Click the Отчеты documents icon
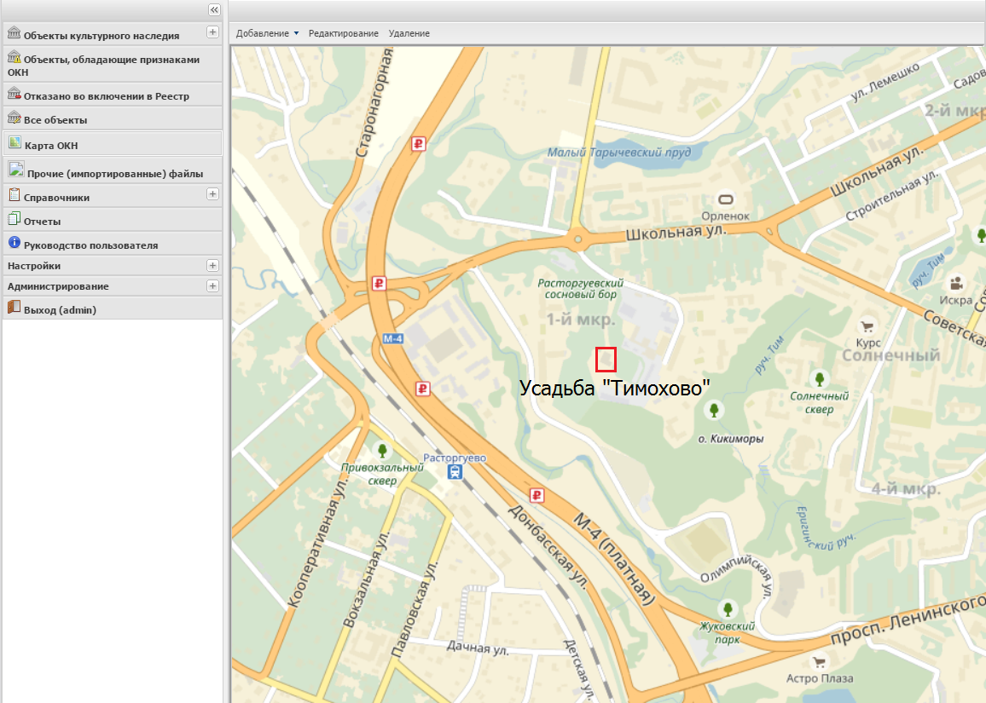Viewport: 986px width, 703px height. 14,220
